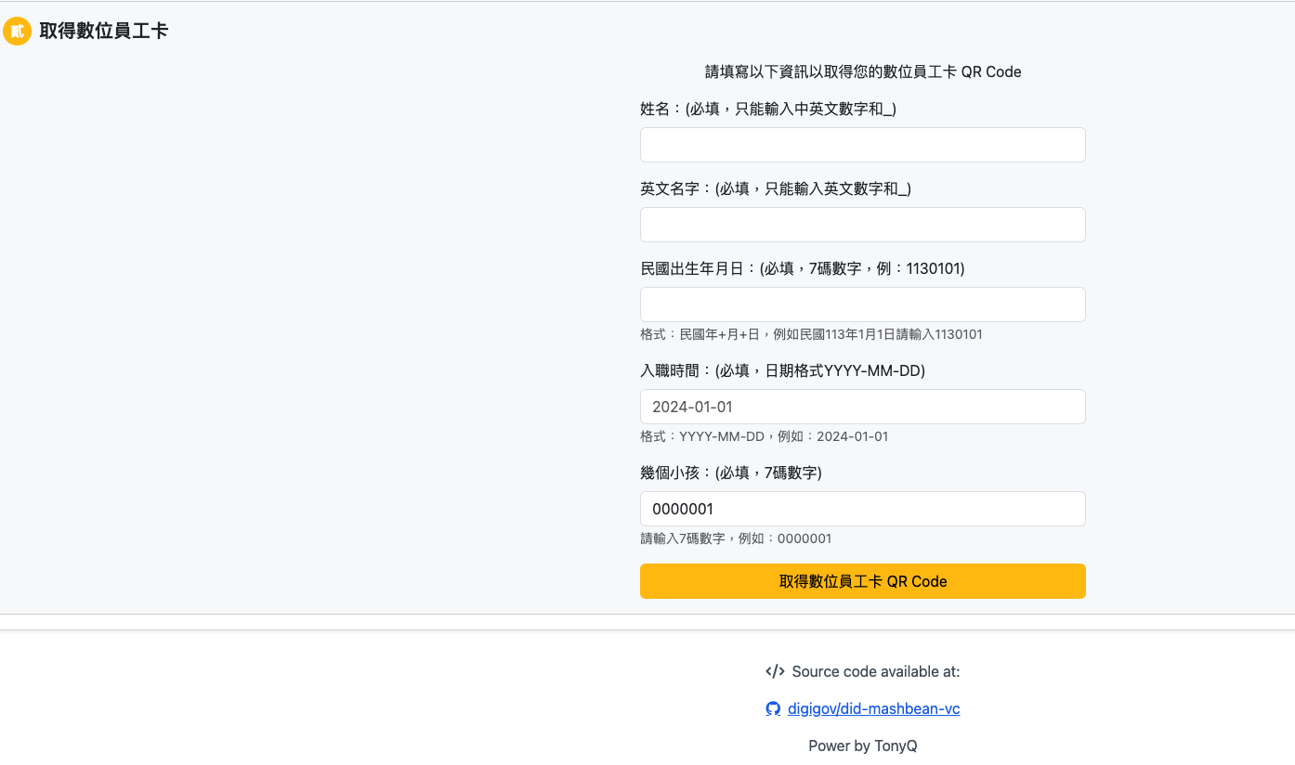Click the 入職時間 date field
The width and height of the screenshot is (1295, 765).
(862, 407)
